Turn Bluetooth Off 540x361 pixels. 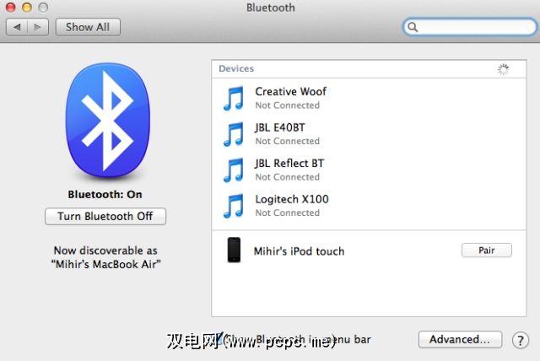click(105, 216)
